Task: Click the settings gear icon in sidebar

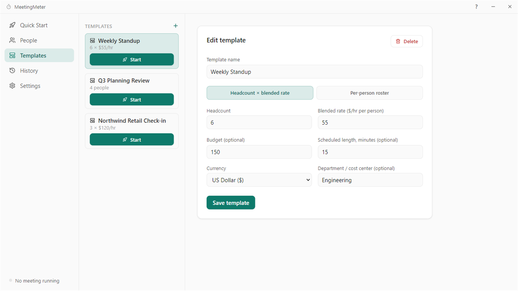Action: [13, 86]
